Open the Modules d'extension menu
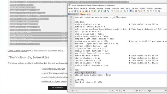167x94 pixels. [x=146, y=8]
